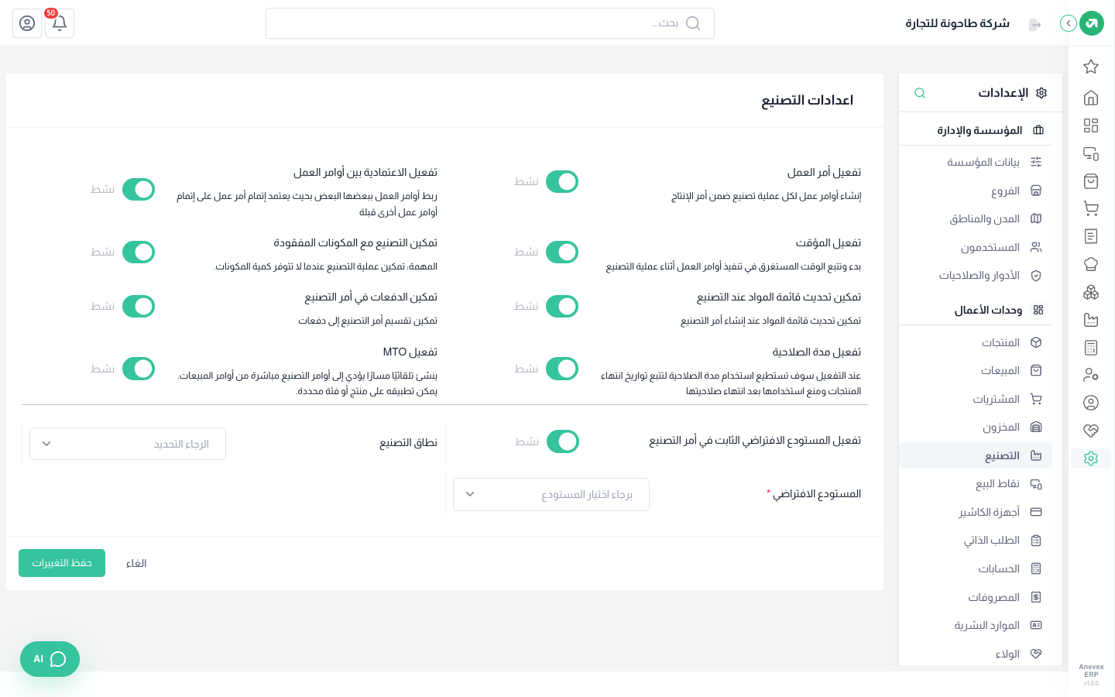Open the settings gear icon in the side rail
The image size is (1115, 697).
click(1091, 458)
